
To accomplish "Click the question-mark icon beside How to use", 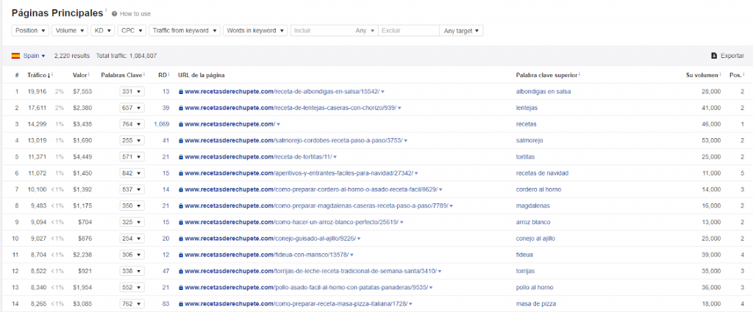I will tap(114, 14).
